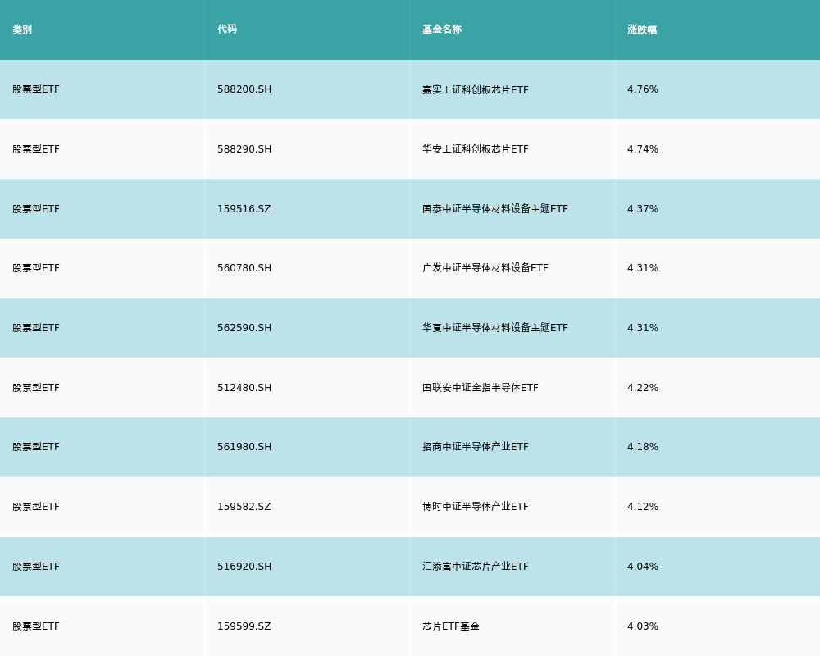This screenshot has height=656, width=820.
Task: Open fund 嘉实上证科创板芯片ETF
Action: click(x=476, y=89)
